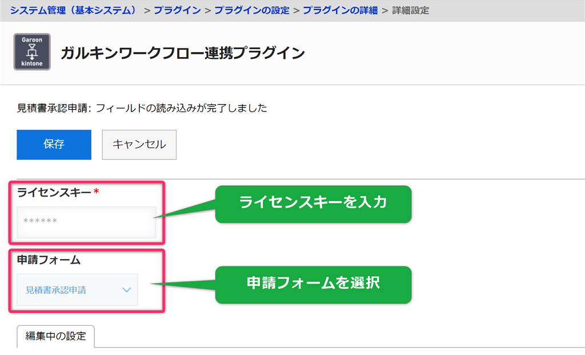Focus the ライセンスキー input field

(87, 222)
